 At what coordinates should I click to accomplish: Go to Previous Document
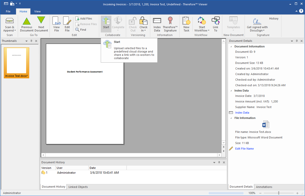(x=27, y=21)
